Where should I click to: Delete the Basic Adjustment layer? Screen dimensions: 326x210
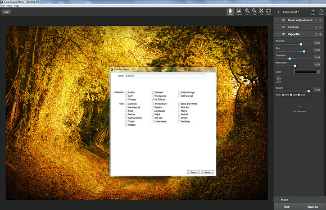(x=320, y=20)
